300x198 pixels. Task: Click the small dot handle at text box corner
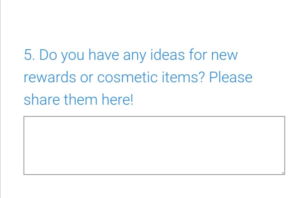click(x=283, y=173)
